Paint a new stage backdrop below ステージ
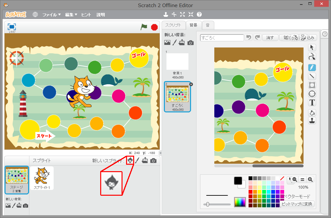 tap(14, 205)
